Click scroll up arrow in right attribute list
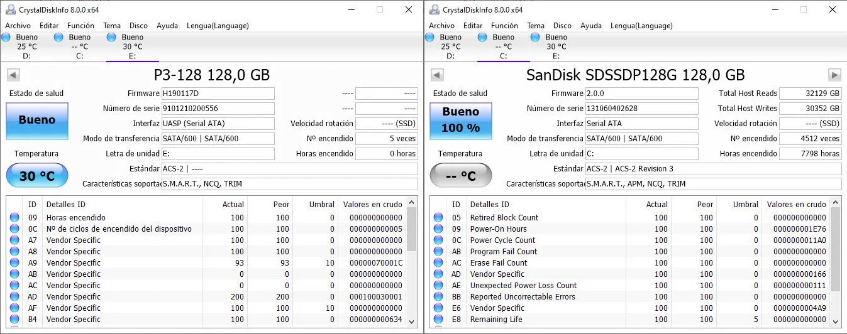 836,202
